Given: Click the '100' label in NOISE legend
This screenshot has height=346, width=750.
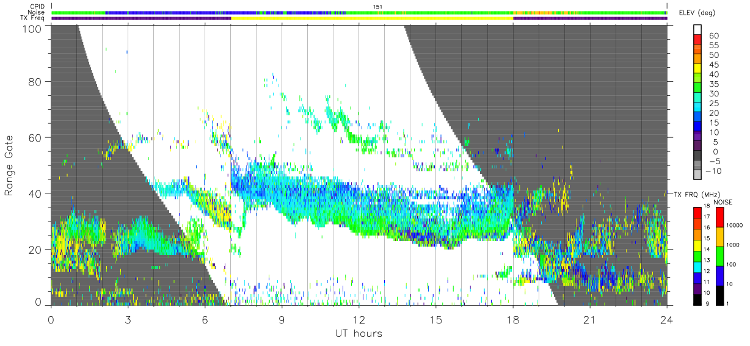Looking at the screenshot, I should pos(731,265).
